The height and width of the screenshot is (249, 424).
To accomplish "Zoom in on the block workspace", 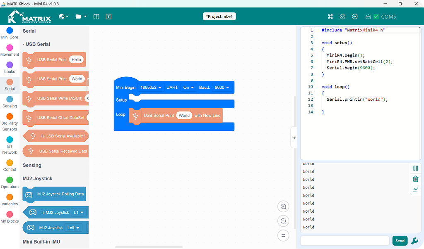I will [283, 206].
